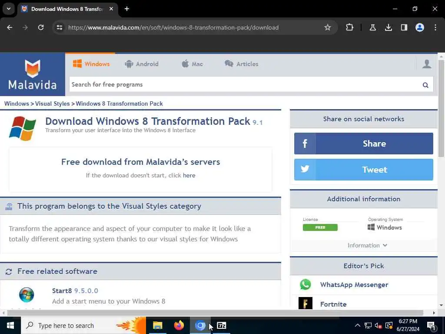Viewport: 445px width, 334px height.
Task: Click the Fortnite icon
Action: point(306,303)
